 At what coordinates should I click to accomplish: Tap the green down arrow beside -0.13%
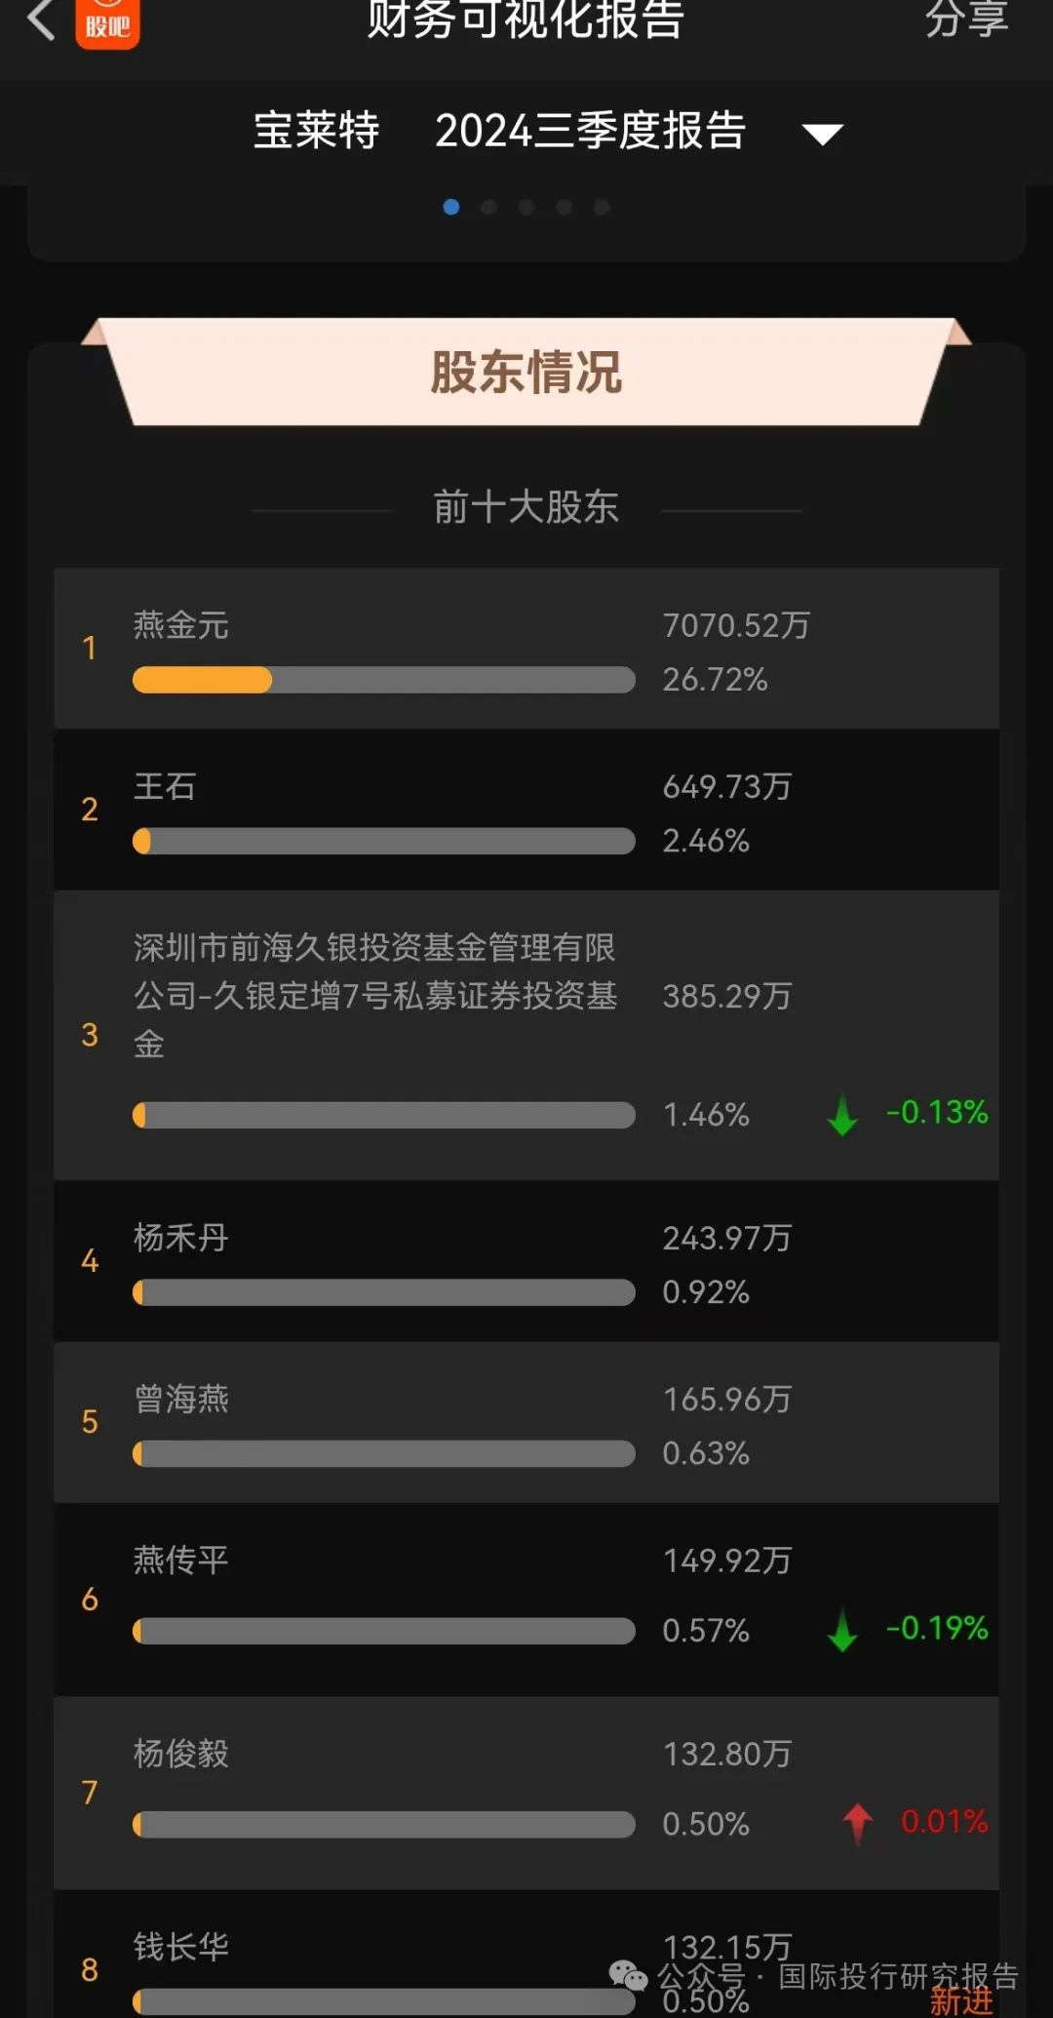pos(842,1115)
